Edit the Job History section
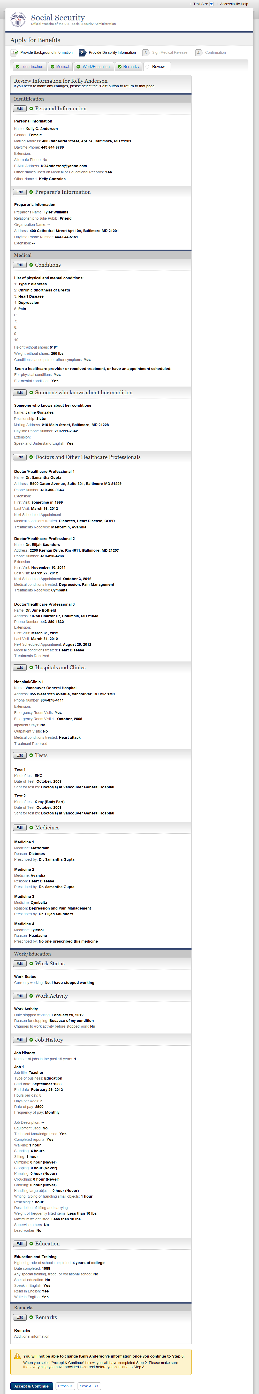 point(19,1039)
